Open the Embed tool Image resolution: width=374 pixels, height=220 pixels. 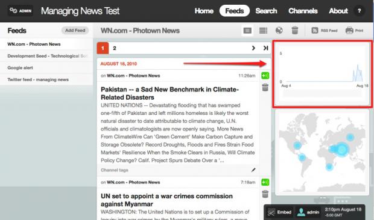[279, 212]
